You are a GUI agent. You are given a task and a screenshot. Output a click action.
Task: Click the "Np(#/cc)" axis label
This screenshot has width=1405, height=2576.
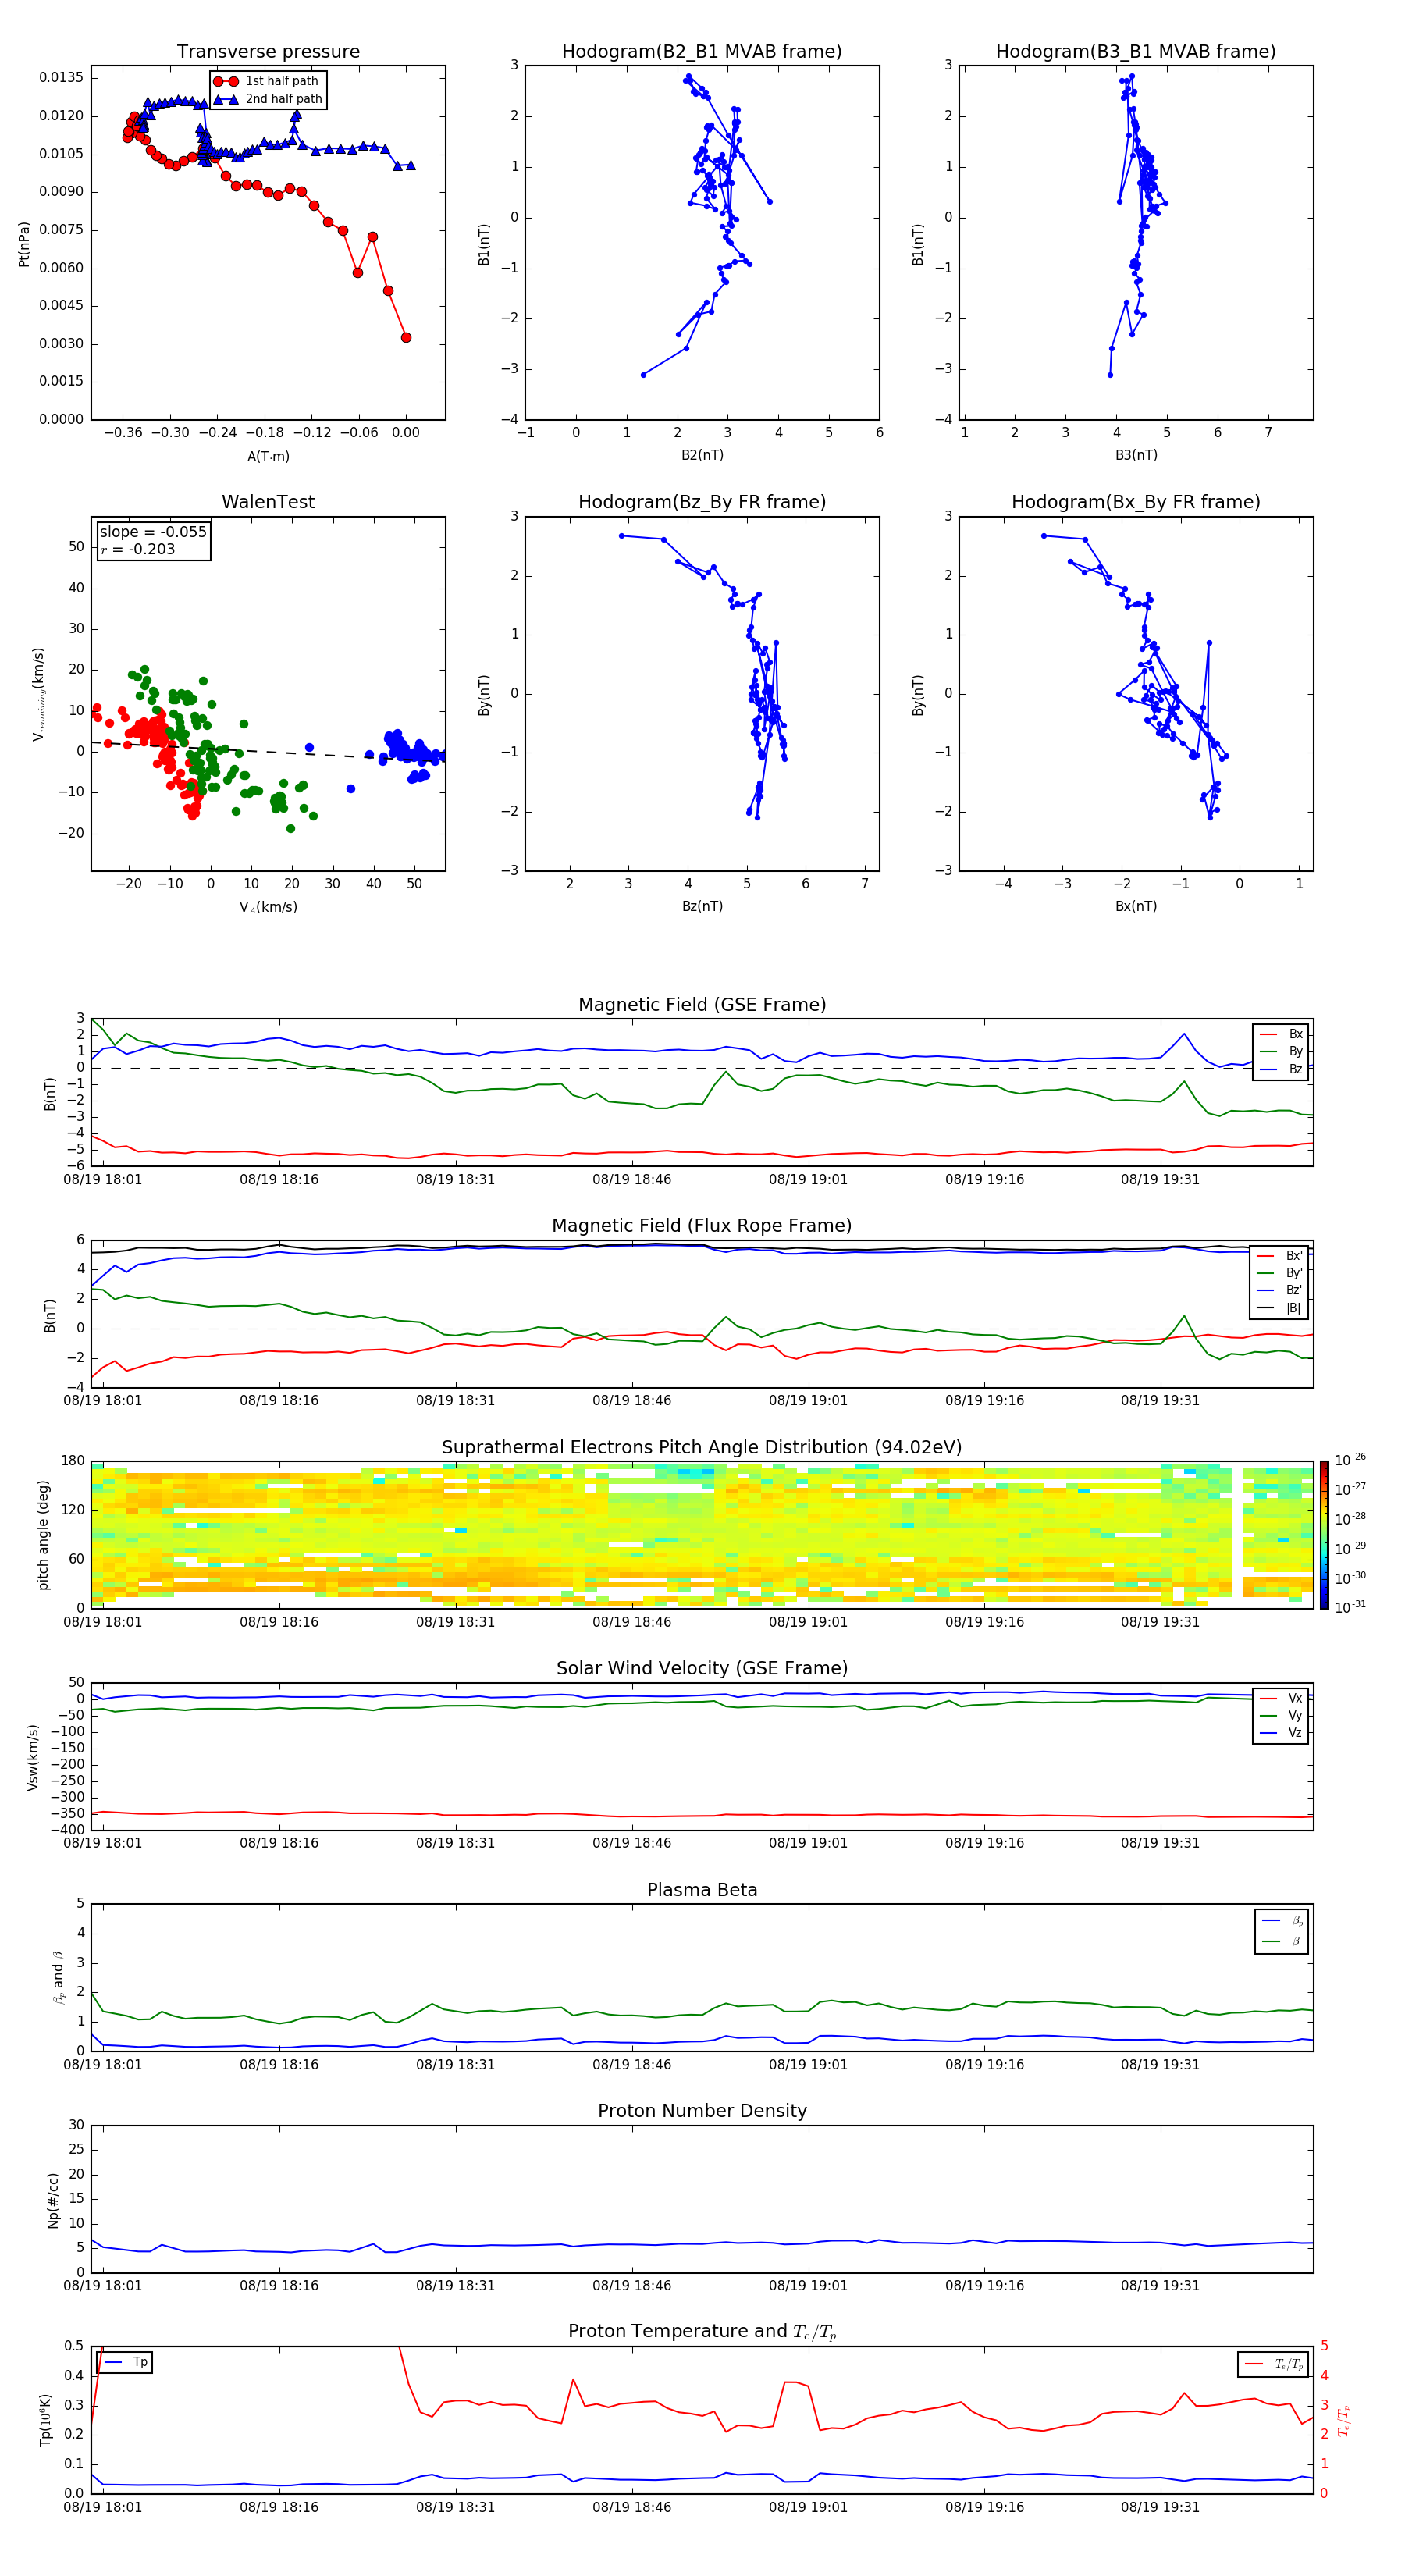pyautogui.click(x=53, y=2200)
